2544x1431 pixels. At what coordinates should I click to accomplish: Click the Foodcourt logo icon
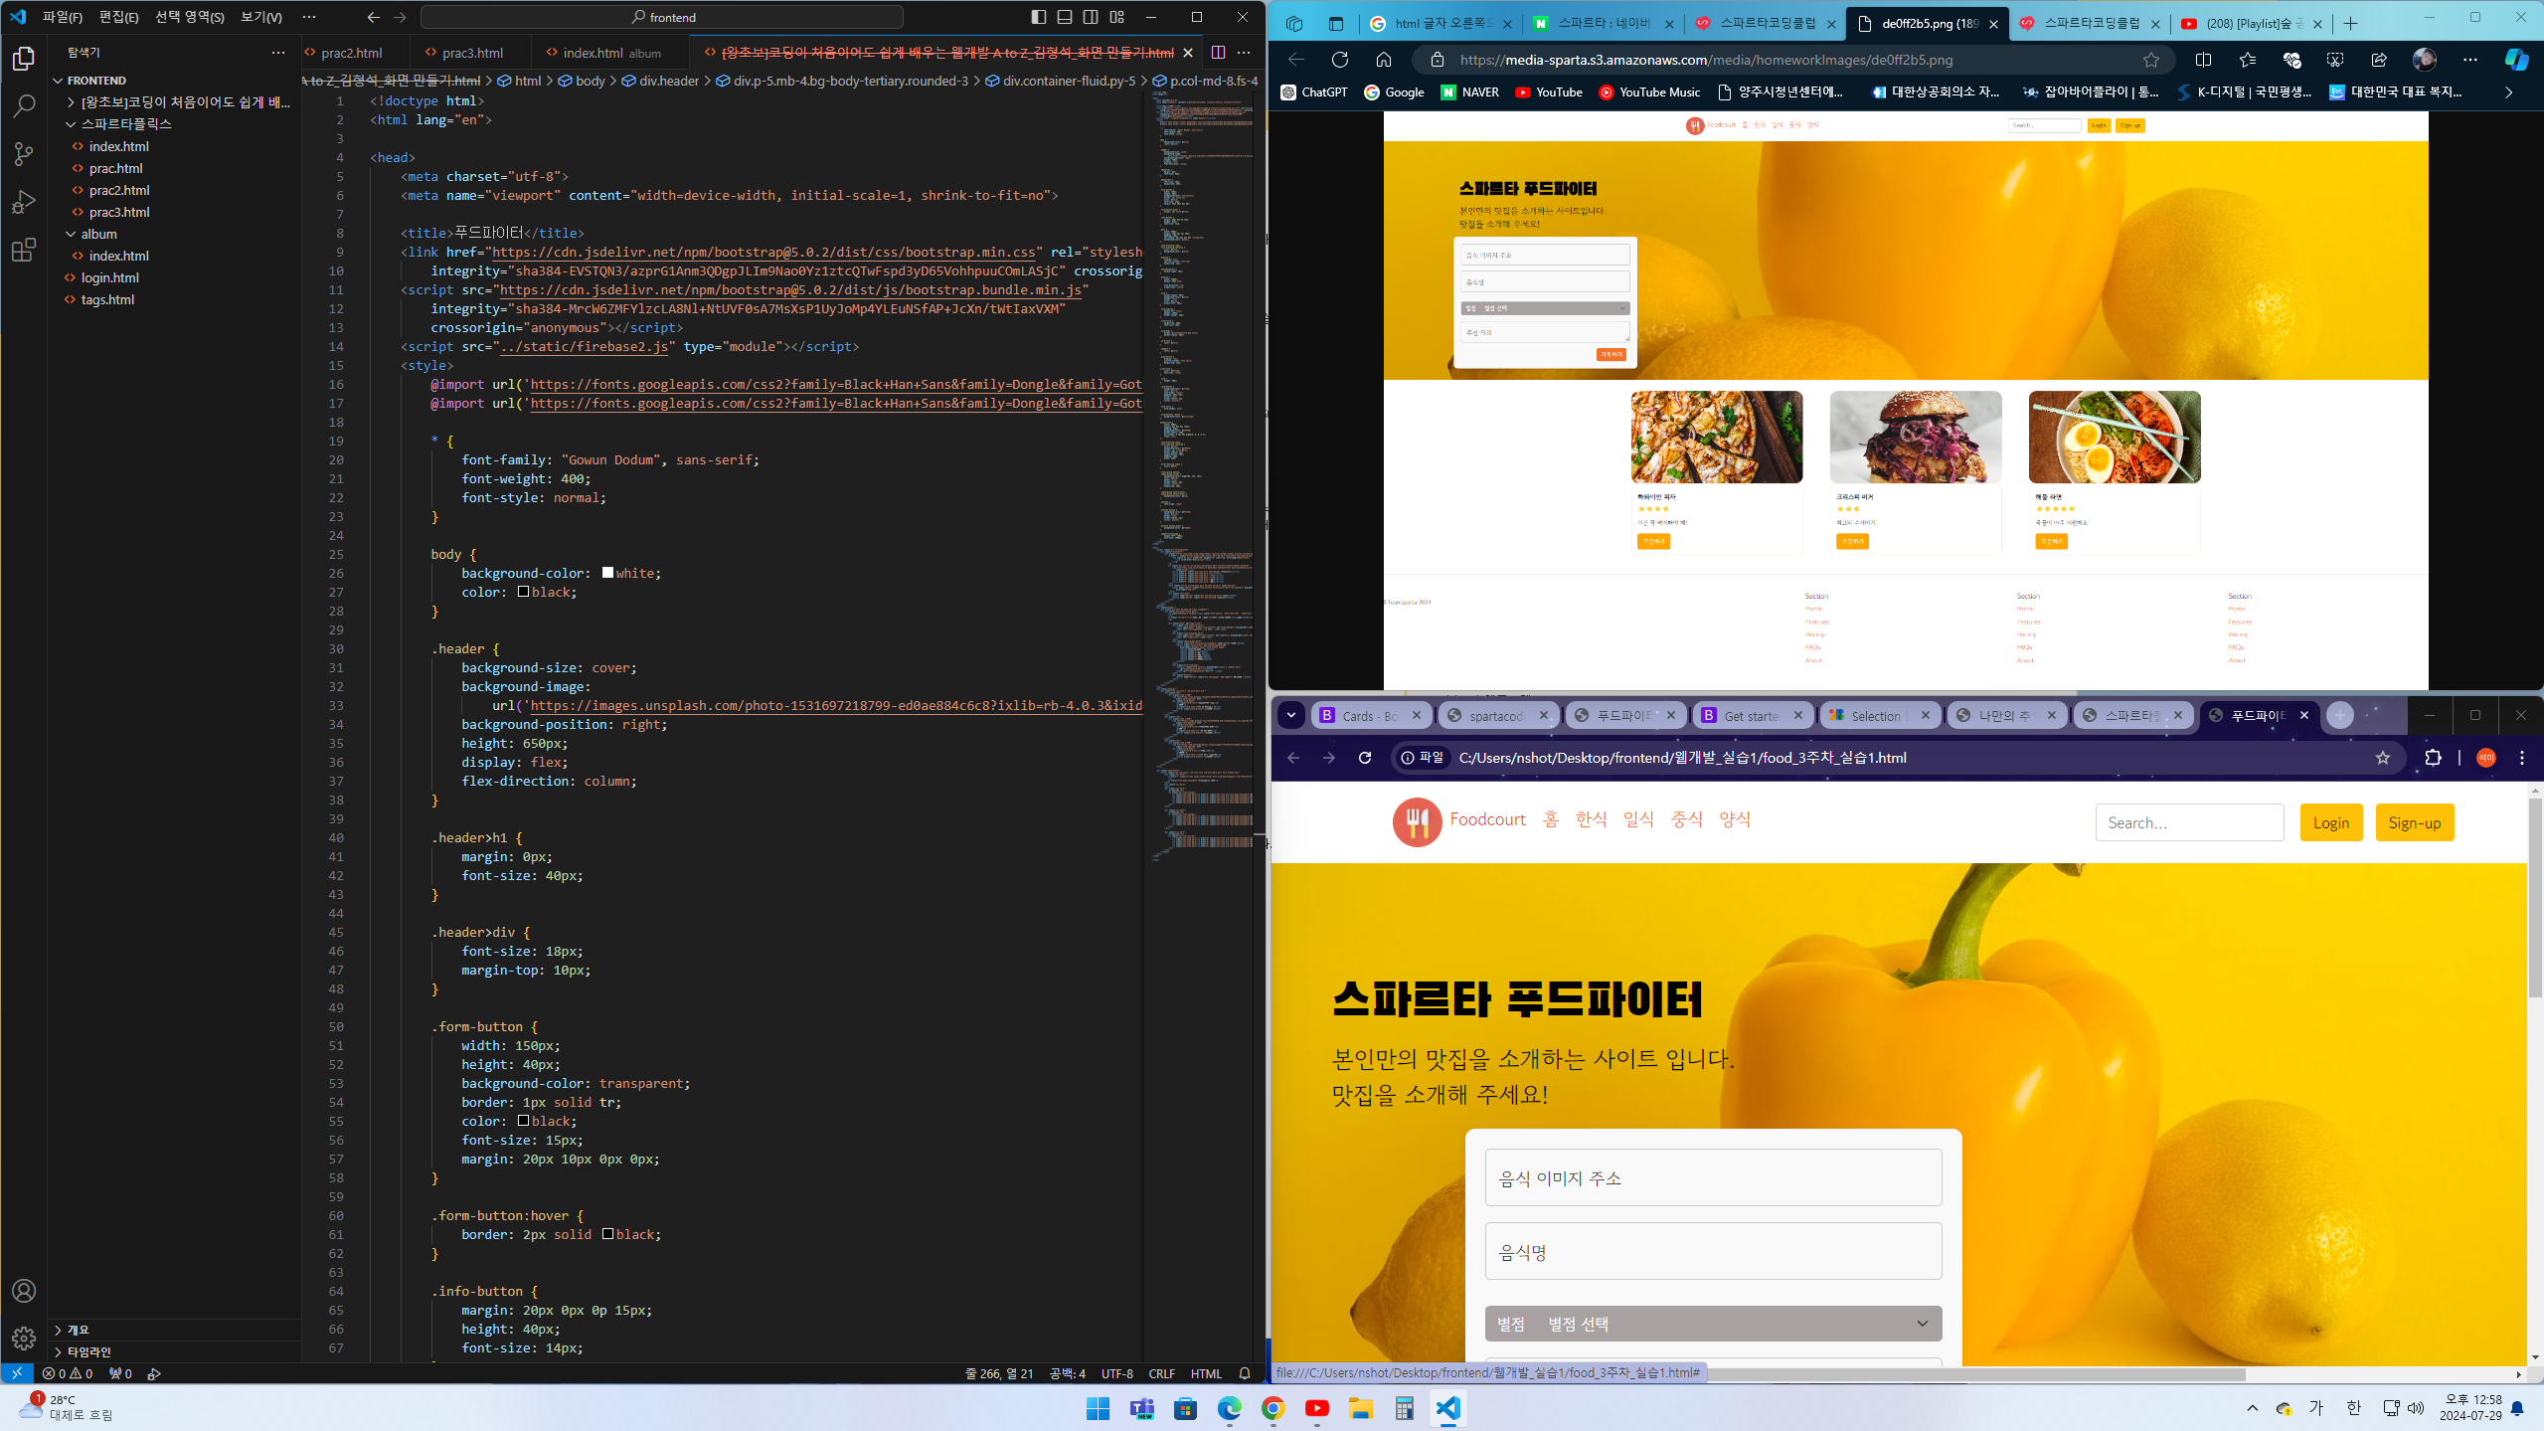click(1417, 822)
